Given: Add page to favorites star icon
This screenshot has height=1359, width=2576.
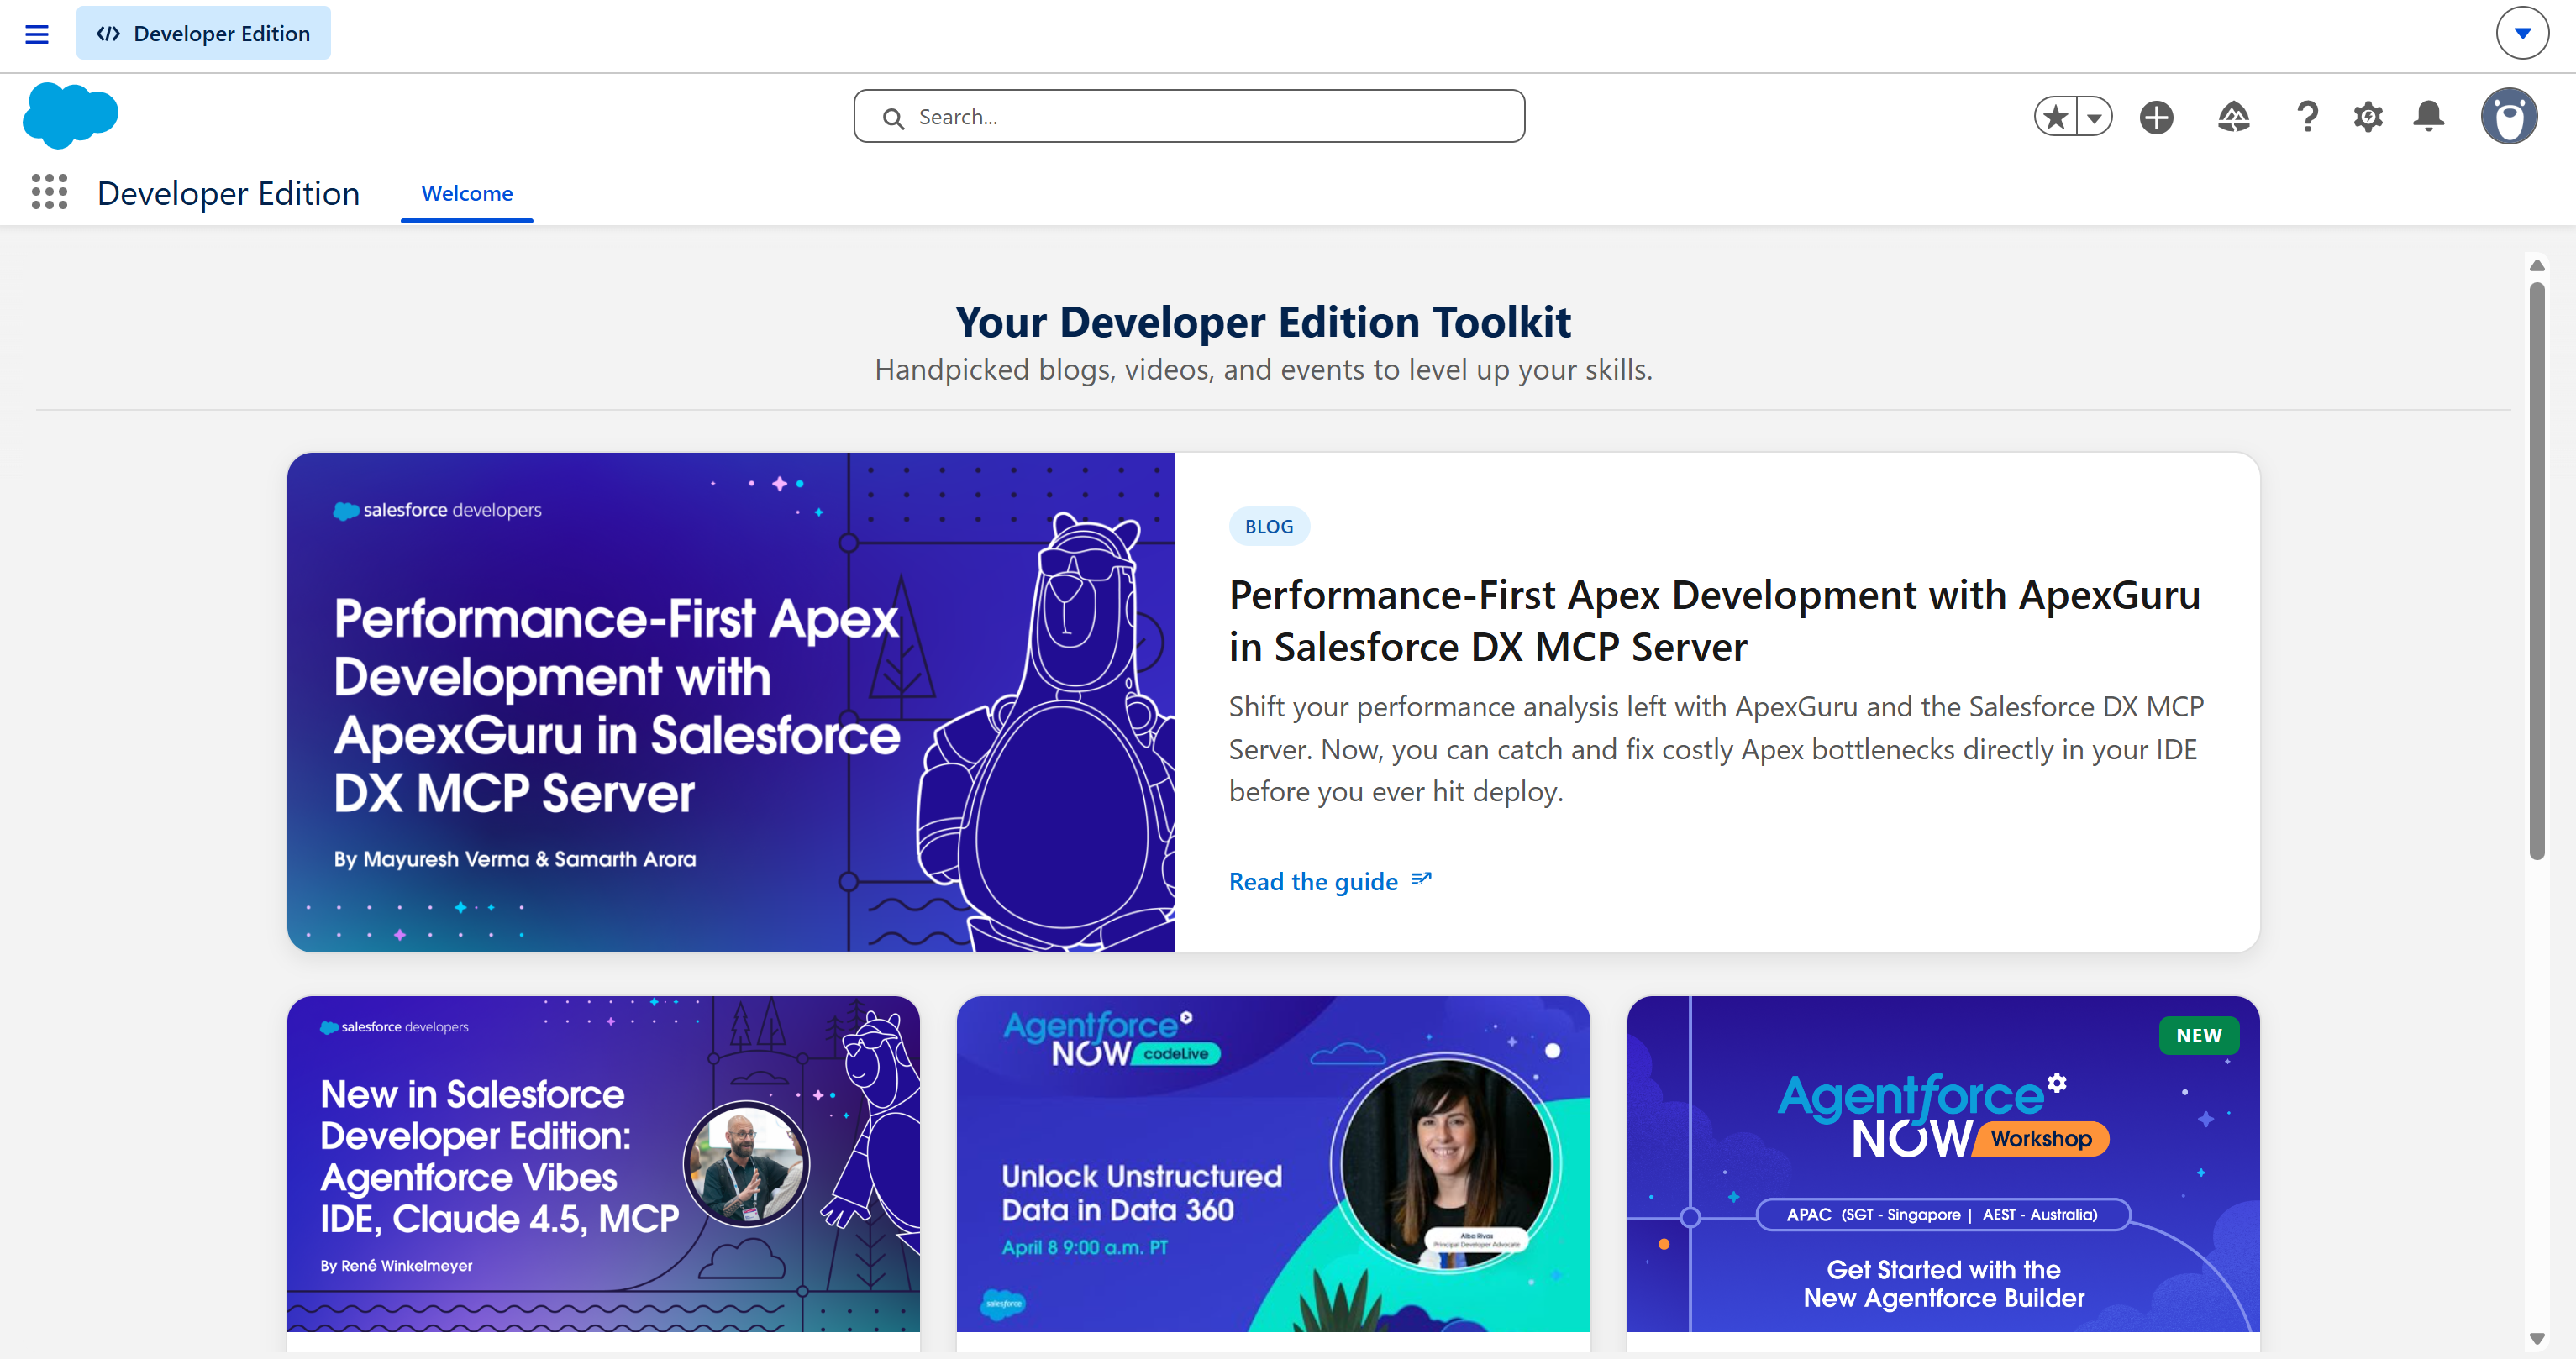Looking at the screenshot, I should tap(2055, 117).
